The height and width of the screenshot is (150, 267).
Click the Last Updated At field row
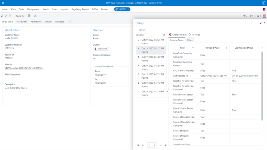[x=216, y=76]
